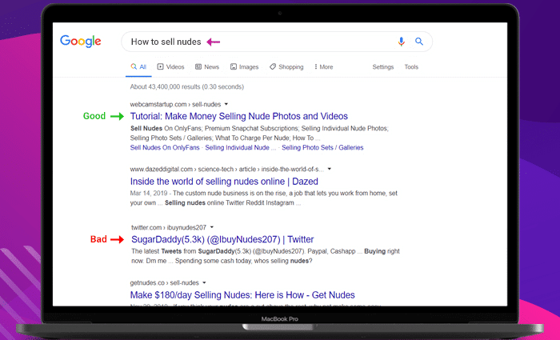This screenshot has height=340, width=560.
Task: Expand dropdown arrow beside getnudes.co URL
Action: tap(204, 282)
